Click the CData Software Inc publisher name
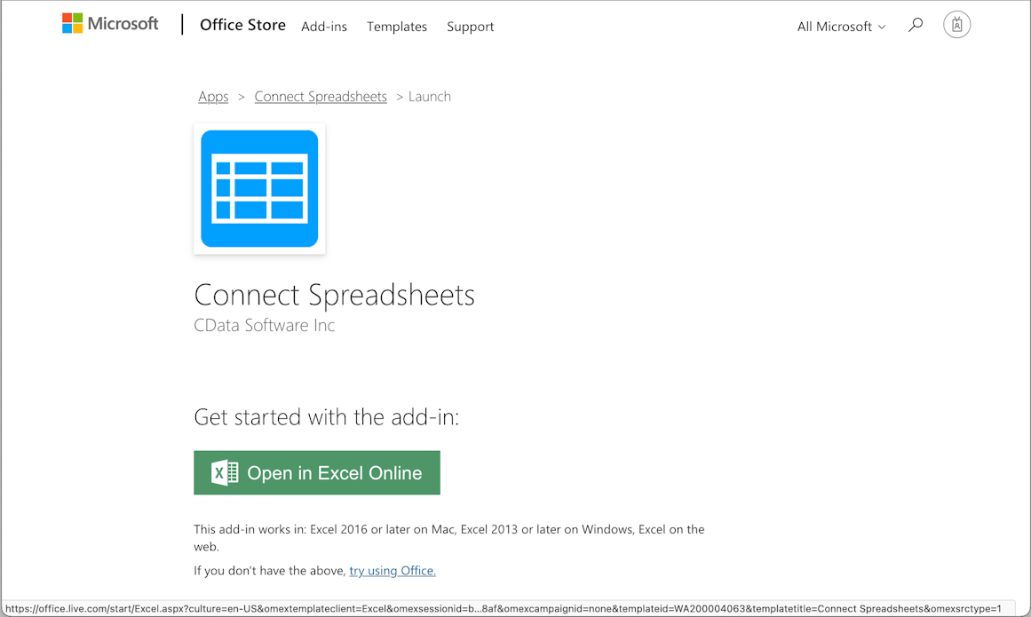1031x617 pixels. (x=265, y=326)
